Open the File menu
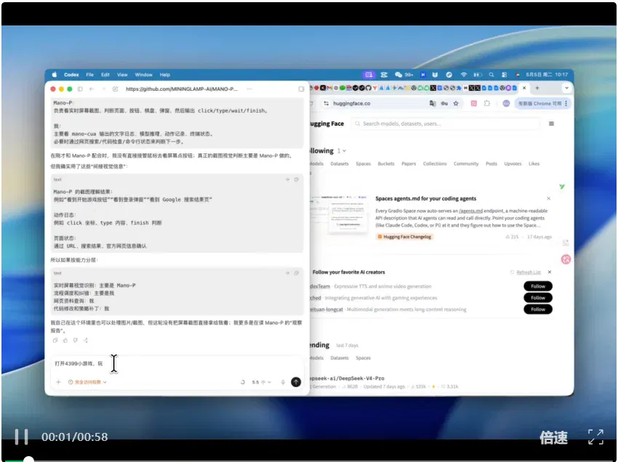618x462 pixels. pyautogui.click(x=90, y=74)
